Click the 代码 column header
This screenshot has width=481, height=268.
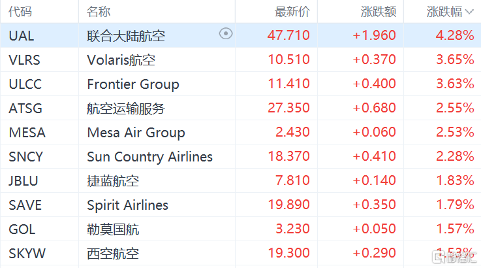coord(20,12)
